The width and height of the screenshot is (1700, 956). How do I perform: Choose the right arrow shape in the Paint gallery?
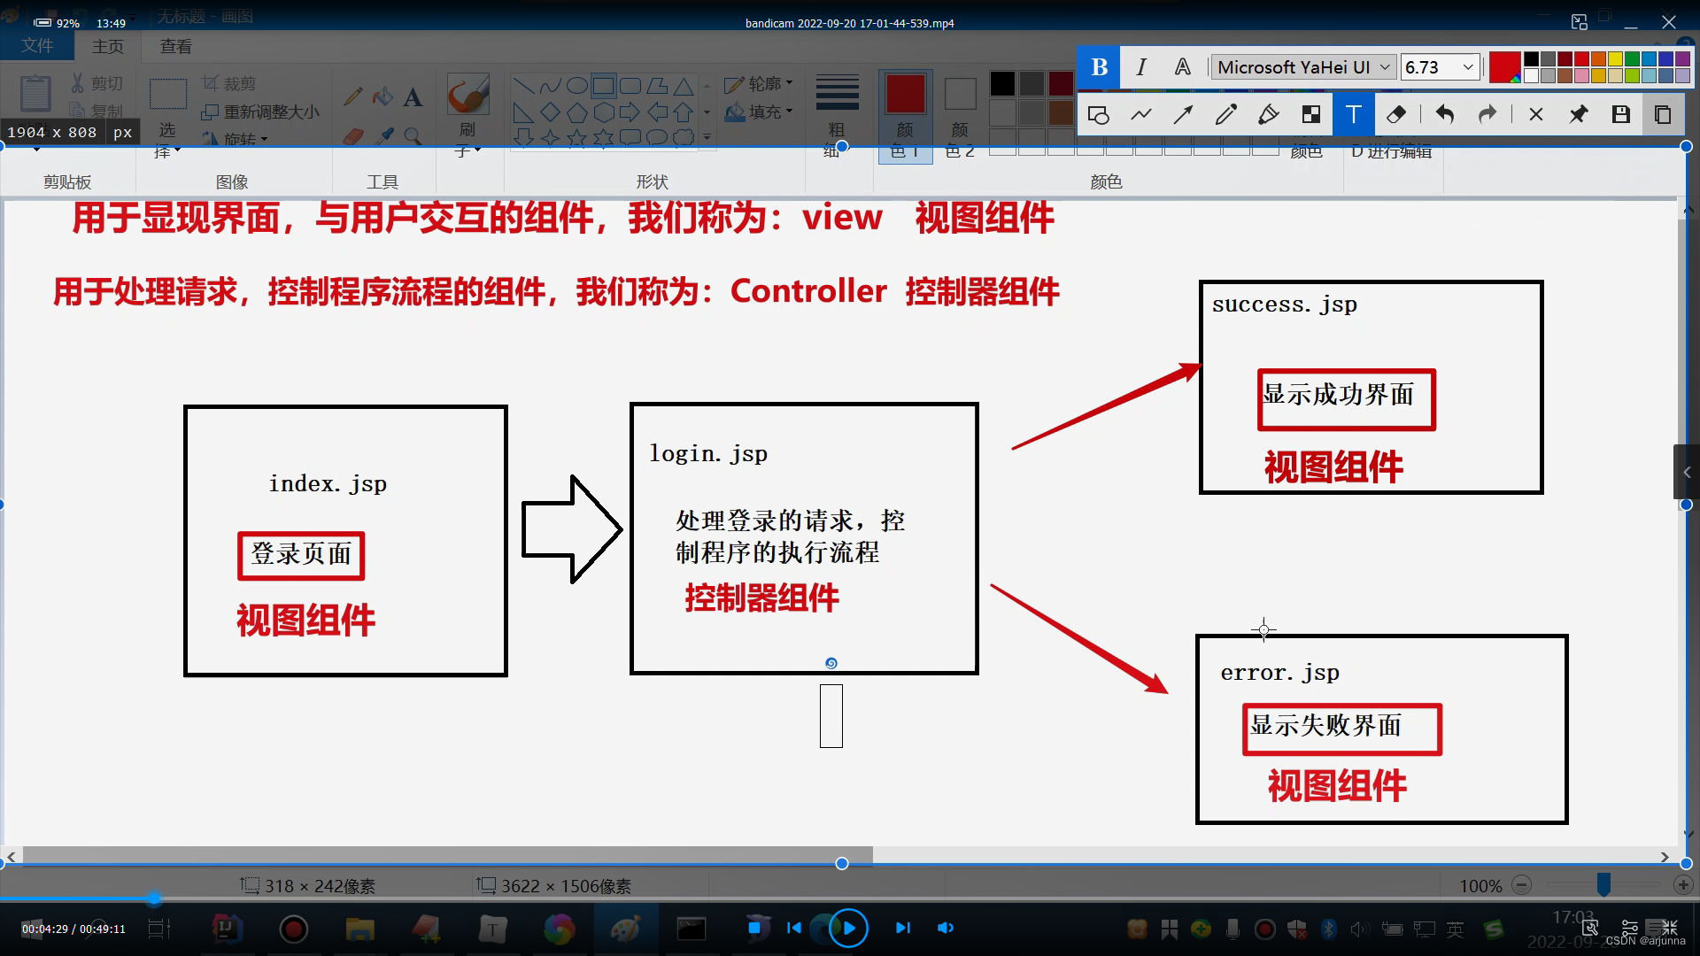tap(630, 112)
